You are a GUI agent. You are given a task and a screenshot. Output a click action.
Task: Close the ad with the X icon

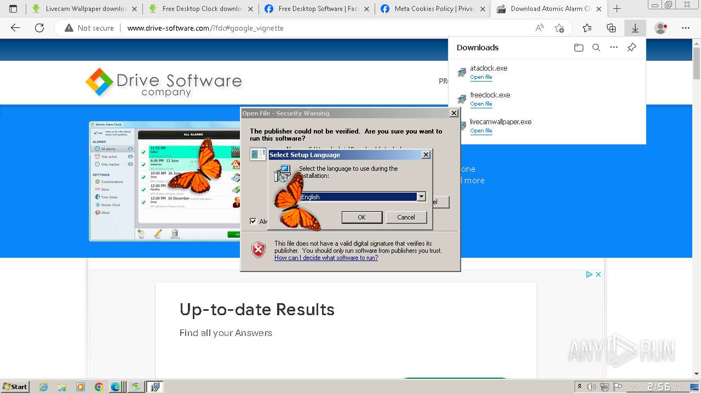tap(598, 274)
